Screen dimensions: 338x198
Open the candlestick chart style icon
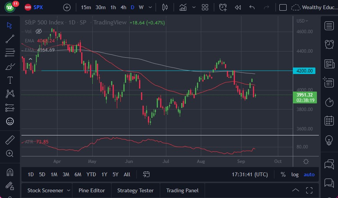165,7
